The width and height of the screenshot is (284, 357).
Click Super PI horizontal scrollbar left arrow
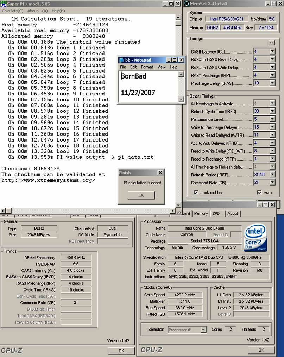(x=3, y=211)
